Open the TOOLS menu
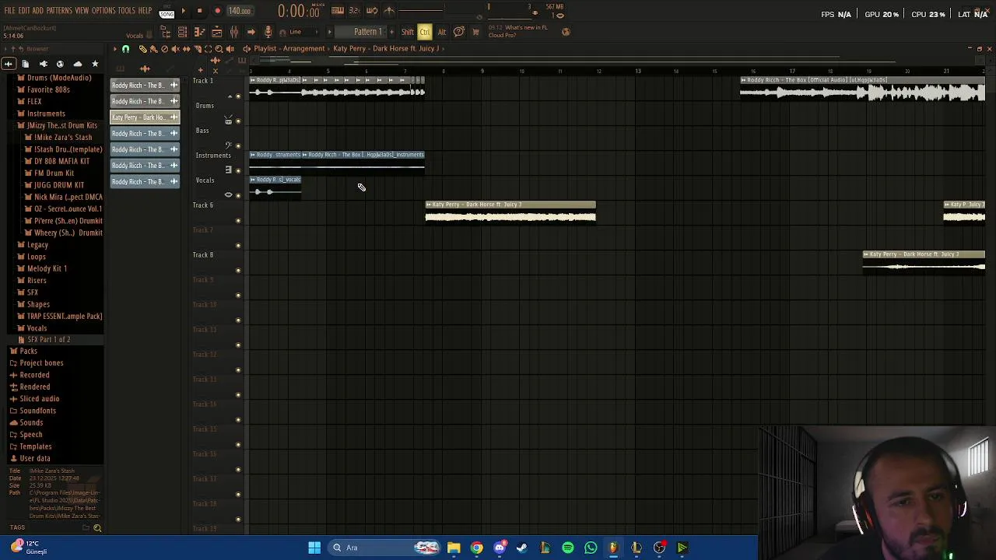 click(127, 11)
